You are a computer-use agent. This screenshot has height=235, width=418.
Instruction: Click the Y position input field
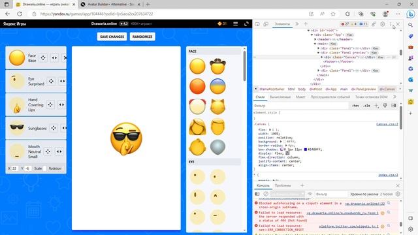point(27,168)
